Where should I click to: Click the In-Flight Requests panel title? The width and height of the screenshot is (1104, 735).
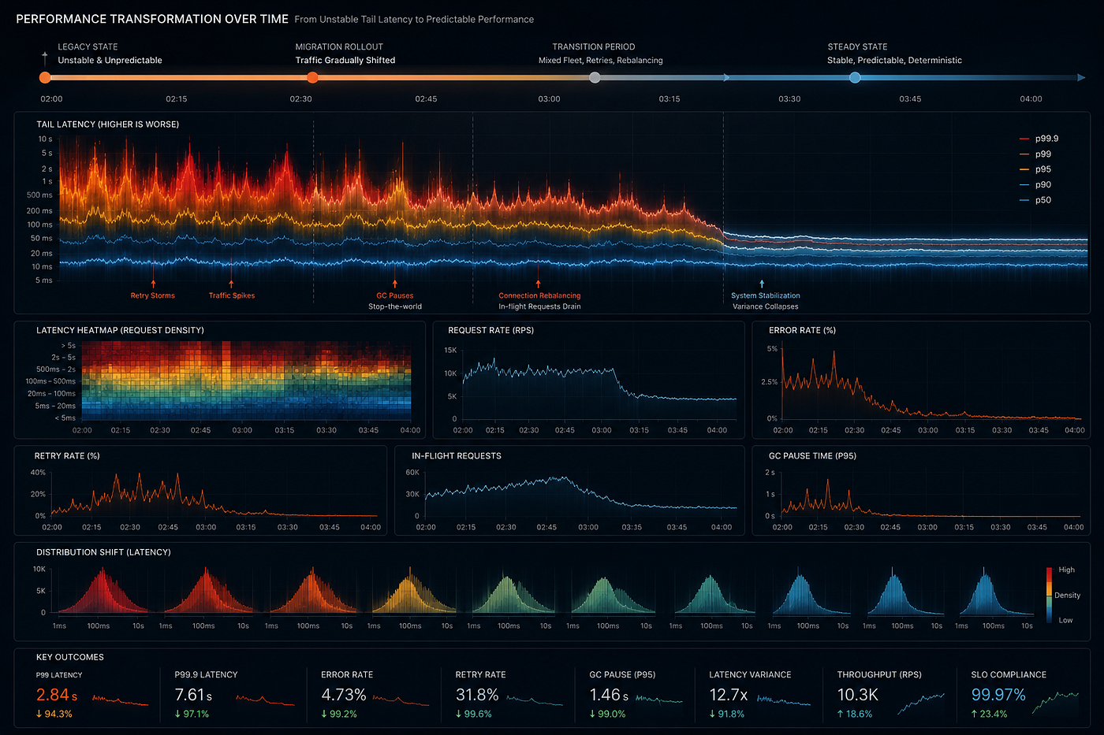pos(457,456)
